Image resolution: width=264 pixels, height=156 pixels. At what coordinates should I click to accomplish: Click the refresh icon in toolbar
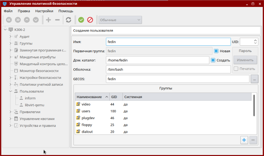[x=68, y=20]
